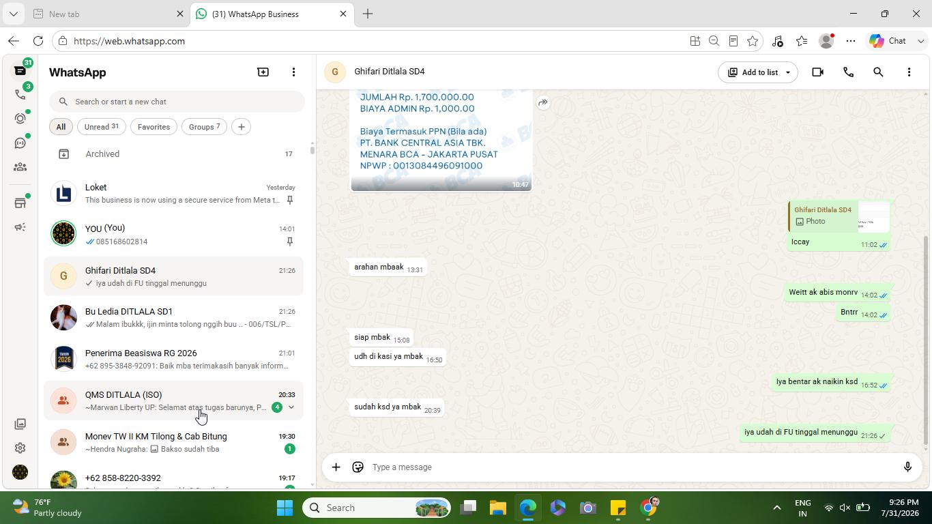This screenshot has width=932, height=524.
Task: Filter chats by Unread 31
Action: 101,127
